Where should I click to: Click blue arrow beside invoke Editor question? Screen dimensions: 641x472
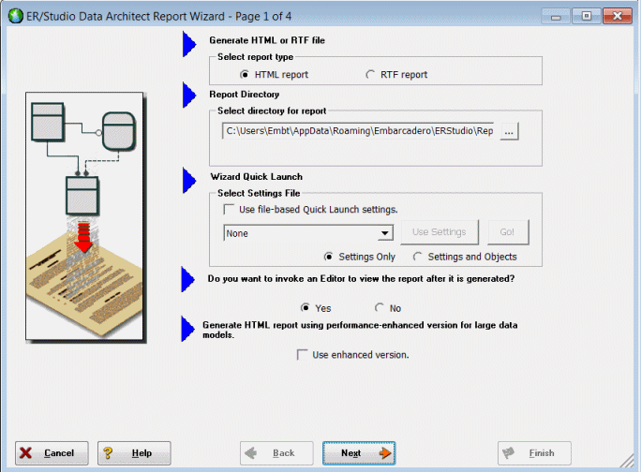188,279
